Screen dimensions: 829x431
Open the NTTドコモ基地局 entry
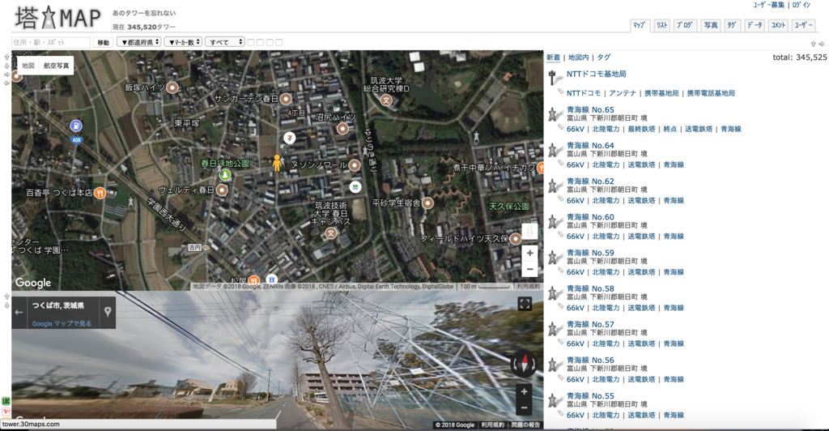[x=596, y=74]
